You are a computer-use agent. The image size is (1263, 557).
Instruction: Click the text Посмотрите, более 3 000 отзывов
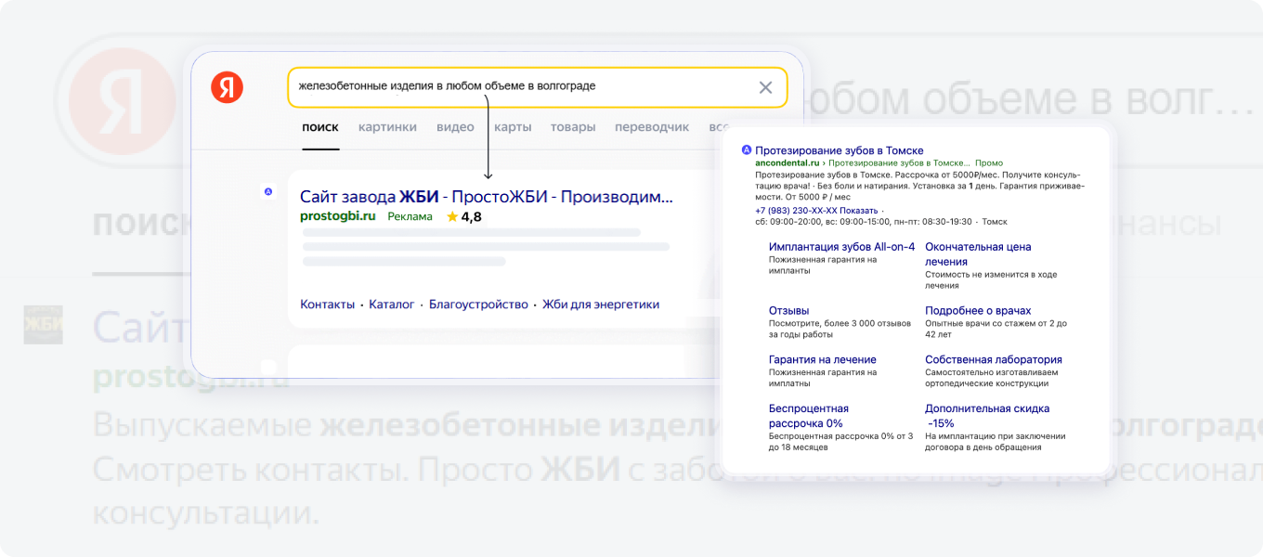840,330
